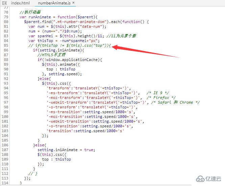Click "$(this).animate({" code
225x186 pixels.
[x=61, y=64]
